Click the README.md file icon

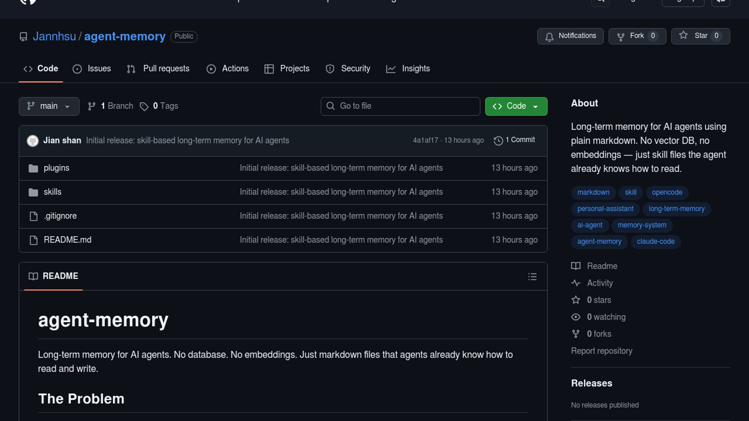(34, 240)
